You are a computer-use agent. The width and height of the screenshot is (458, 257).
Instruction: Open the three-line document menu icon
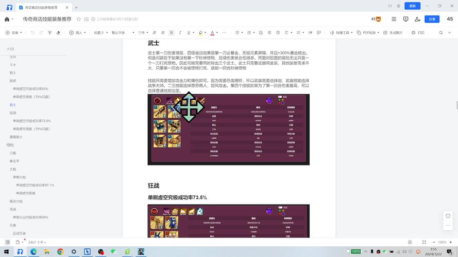[394, 19]
